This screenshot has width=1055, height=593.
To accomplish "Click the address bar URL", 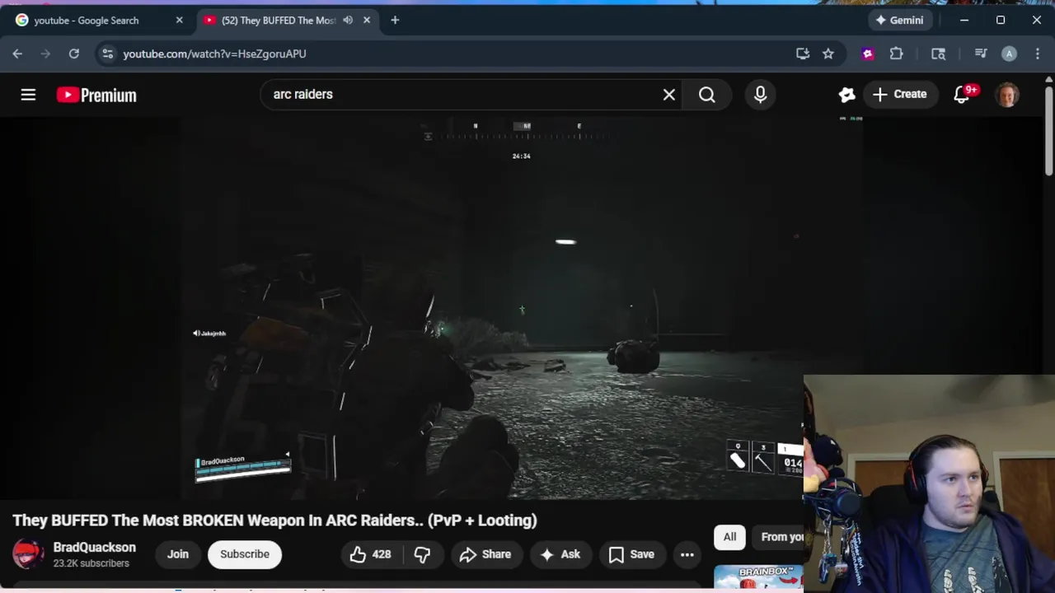I will pos(214,54).
